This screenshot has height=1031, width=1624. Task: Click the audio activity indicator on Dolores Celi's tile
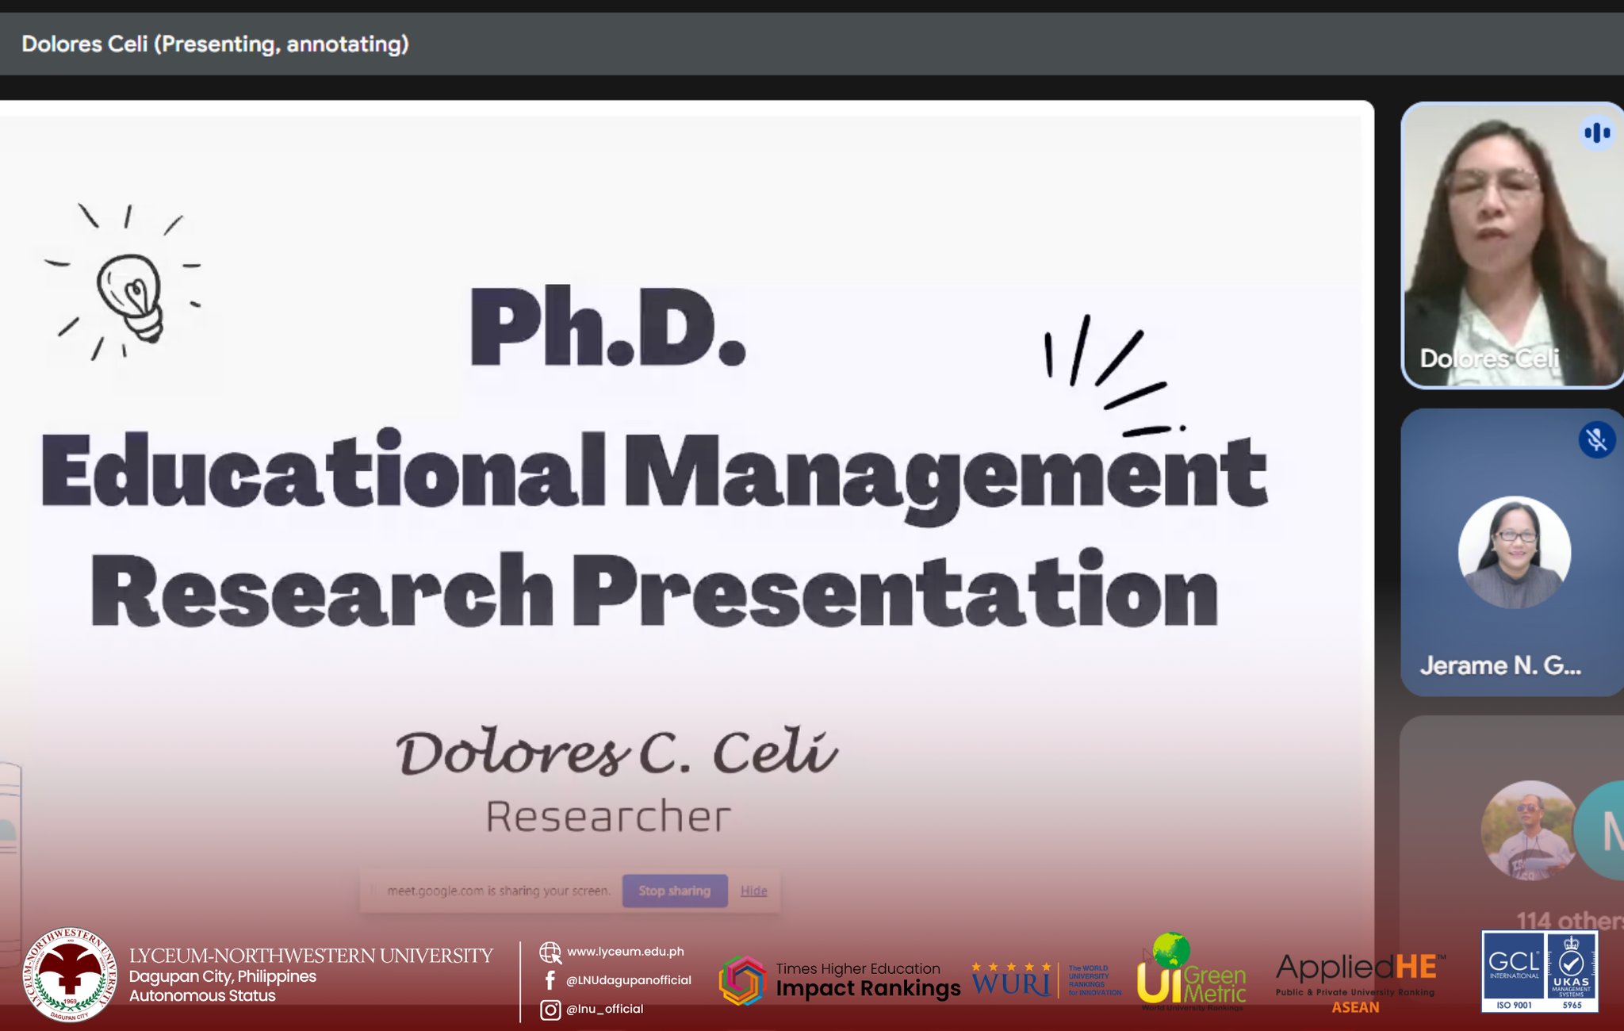[x=1596, y=132]
